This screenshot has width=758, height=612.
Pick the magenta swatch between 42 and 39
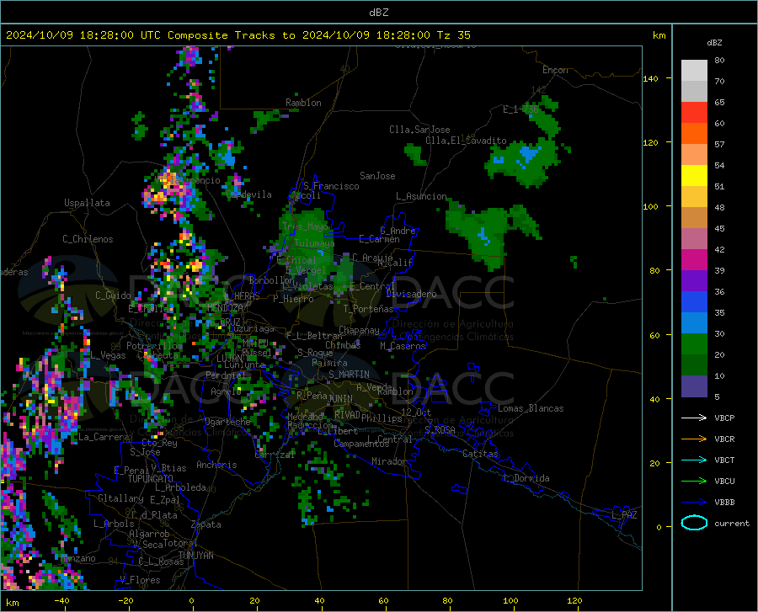(694, 260)
